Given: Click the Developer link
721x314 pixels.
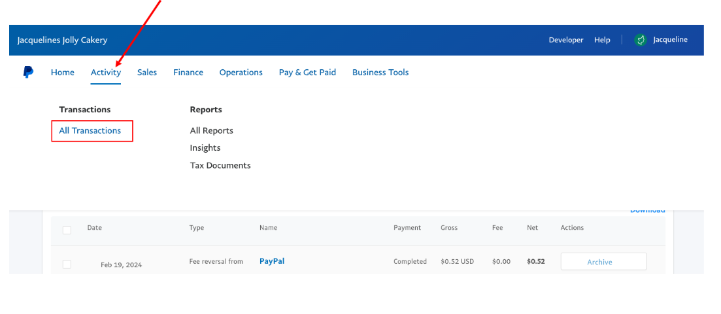Looking at the screenshot, I should coord(565,40).
